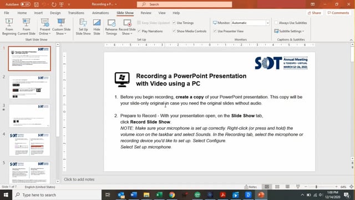The width and height of the screenshot is (355, 200).
Task: Save the presentation using the disk icon
Action: [x=36, y=4]
